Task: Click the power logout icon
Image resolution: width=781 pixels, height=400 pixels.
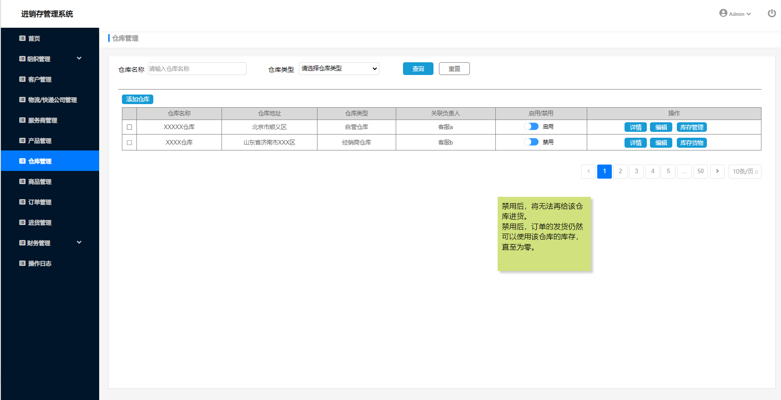Action: pos(771,13)
